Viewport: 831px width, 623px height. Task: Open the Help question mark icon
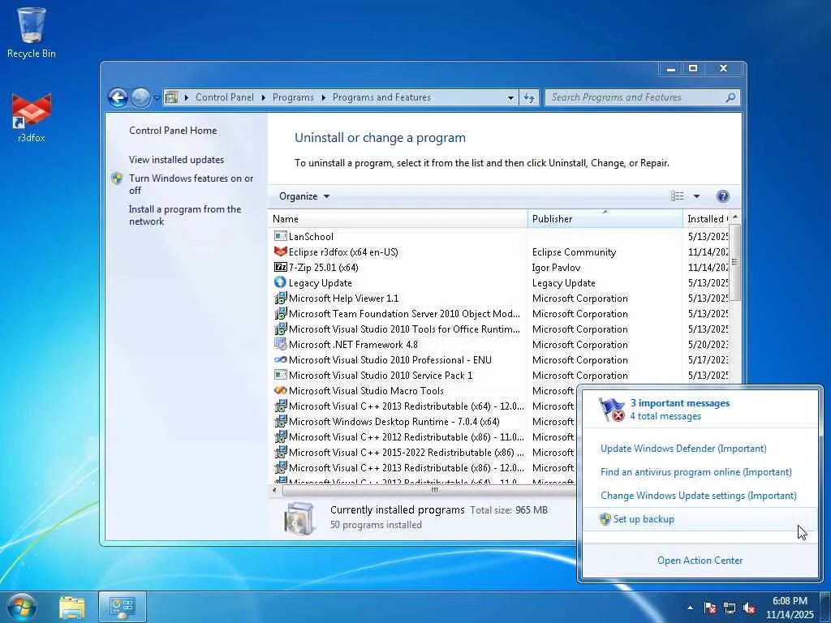point(722,196)
